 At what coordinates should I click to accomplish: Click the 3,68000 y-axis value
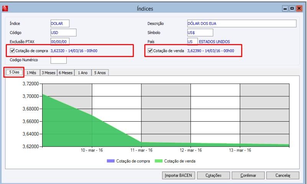point(31,109)
